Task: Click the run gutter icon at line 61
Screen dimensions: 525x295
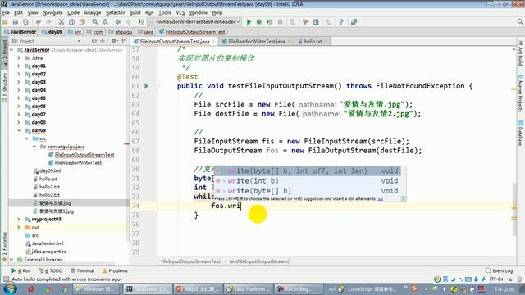Action: (146, 86)
